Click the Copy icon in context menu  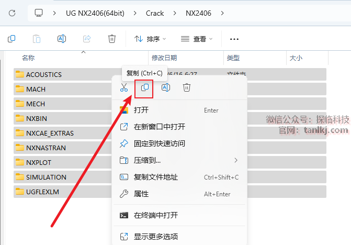click(144, 87)
